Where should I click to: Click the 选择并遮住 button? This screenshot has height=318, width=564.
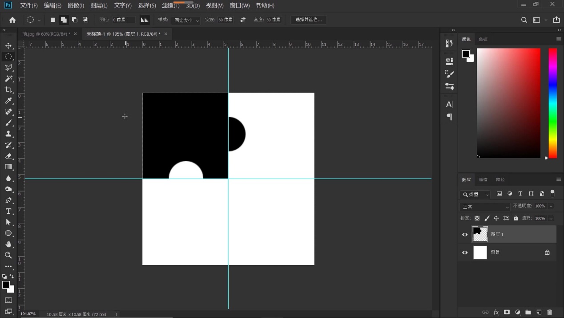coord(309,20)
